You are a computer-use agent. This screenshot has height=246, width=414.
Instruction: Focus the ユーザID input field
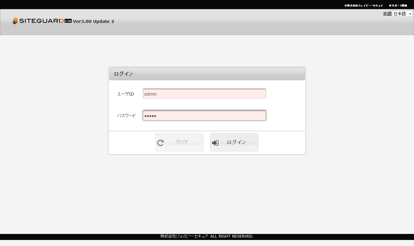(x=204, y=94)
